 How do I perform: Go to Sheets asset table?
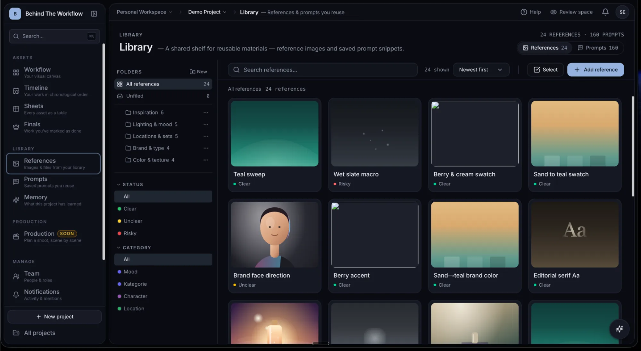(x=53, y=109)
